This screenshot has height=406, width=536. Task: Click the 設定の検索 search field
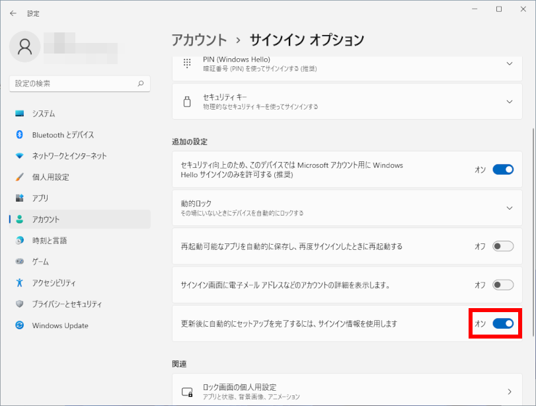point(73,84)
